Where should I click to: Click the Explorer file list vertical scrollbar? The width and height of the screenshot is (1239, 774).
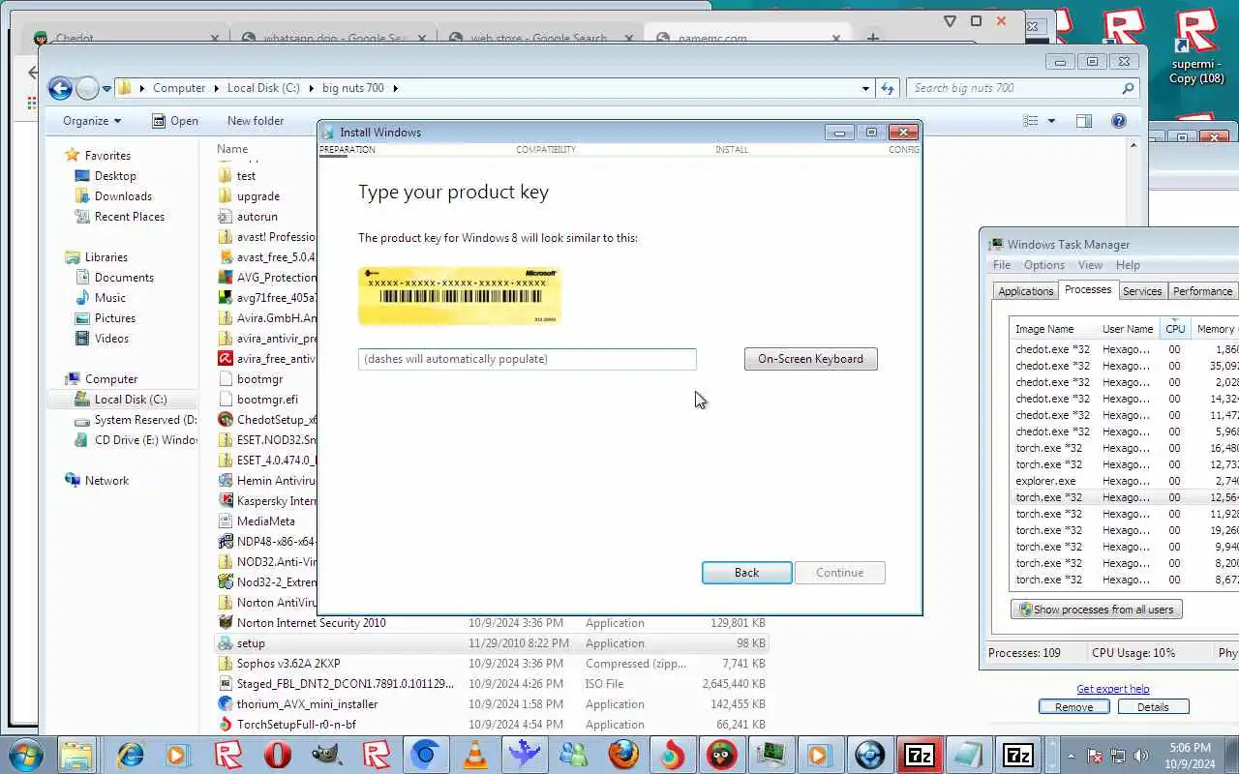click(1133, 435)
